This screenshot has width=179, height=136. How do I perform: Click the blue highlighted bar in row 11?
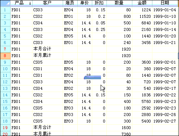click(x=92, y=77)
